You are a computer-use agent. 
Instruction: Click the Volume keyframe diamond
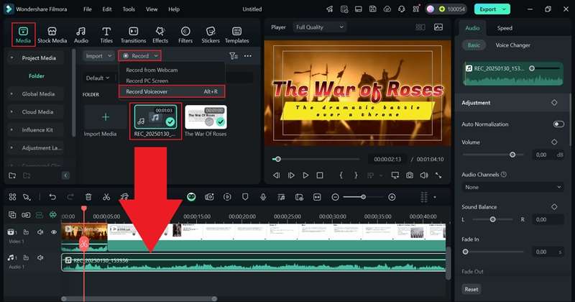554,142
